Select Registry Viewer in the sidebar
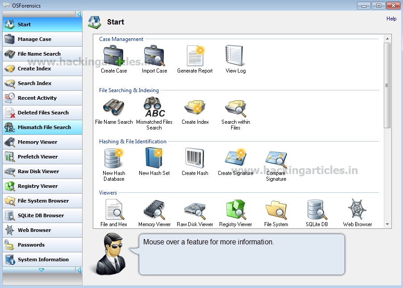The image size is (403, 288). click(x=42, y=186)
